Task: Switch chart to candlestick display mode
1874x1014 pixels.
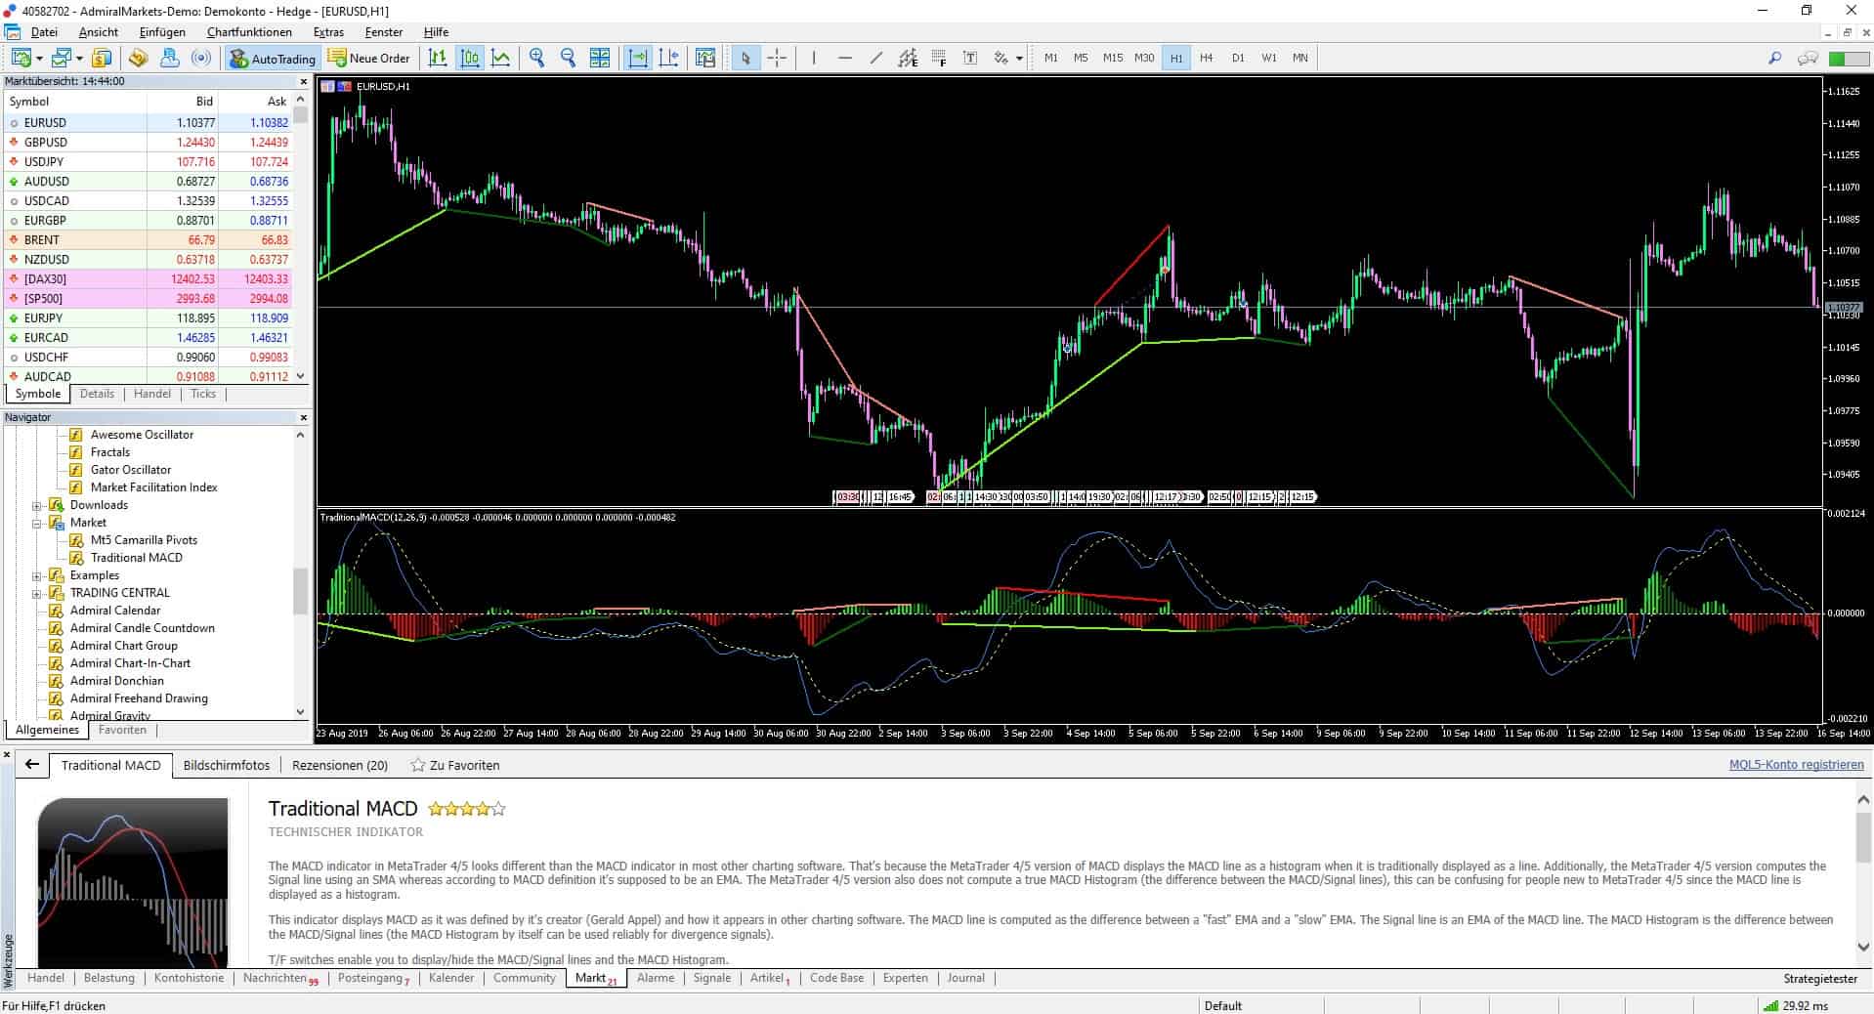Action: (470, 58)
